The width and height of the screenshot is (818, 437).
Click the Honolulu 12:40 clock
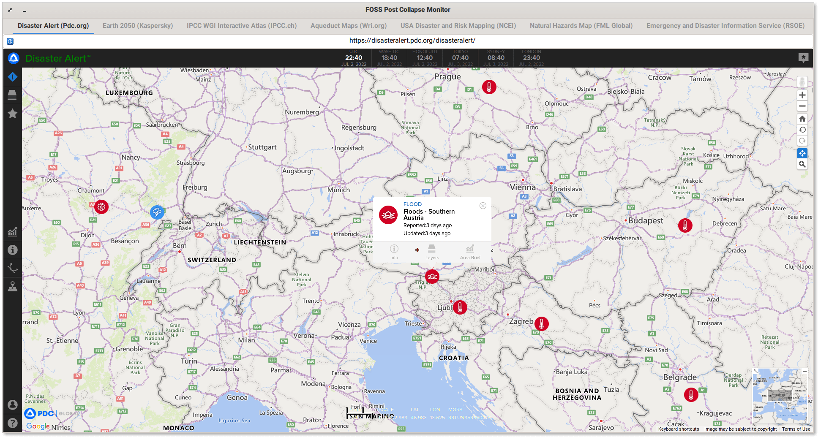click(x=425, y=58)
